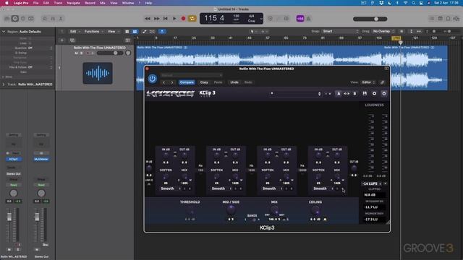Open the MultiMeter insert on Stereo Out
Screen dimensions: 463x260
click(41, 159)
